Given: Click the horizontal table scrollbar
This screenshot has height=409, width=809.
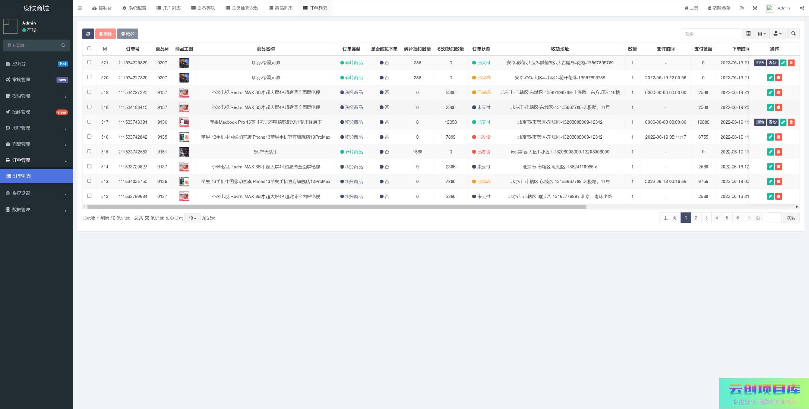Looking at the screenshot, I should (337, 207).
